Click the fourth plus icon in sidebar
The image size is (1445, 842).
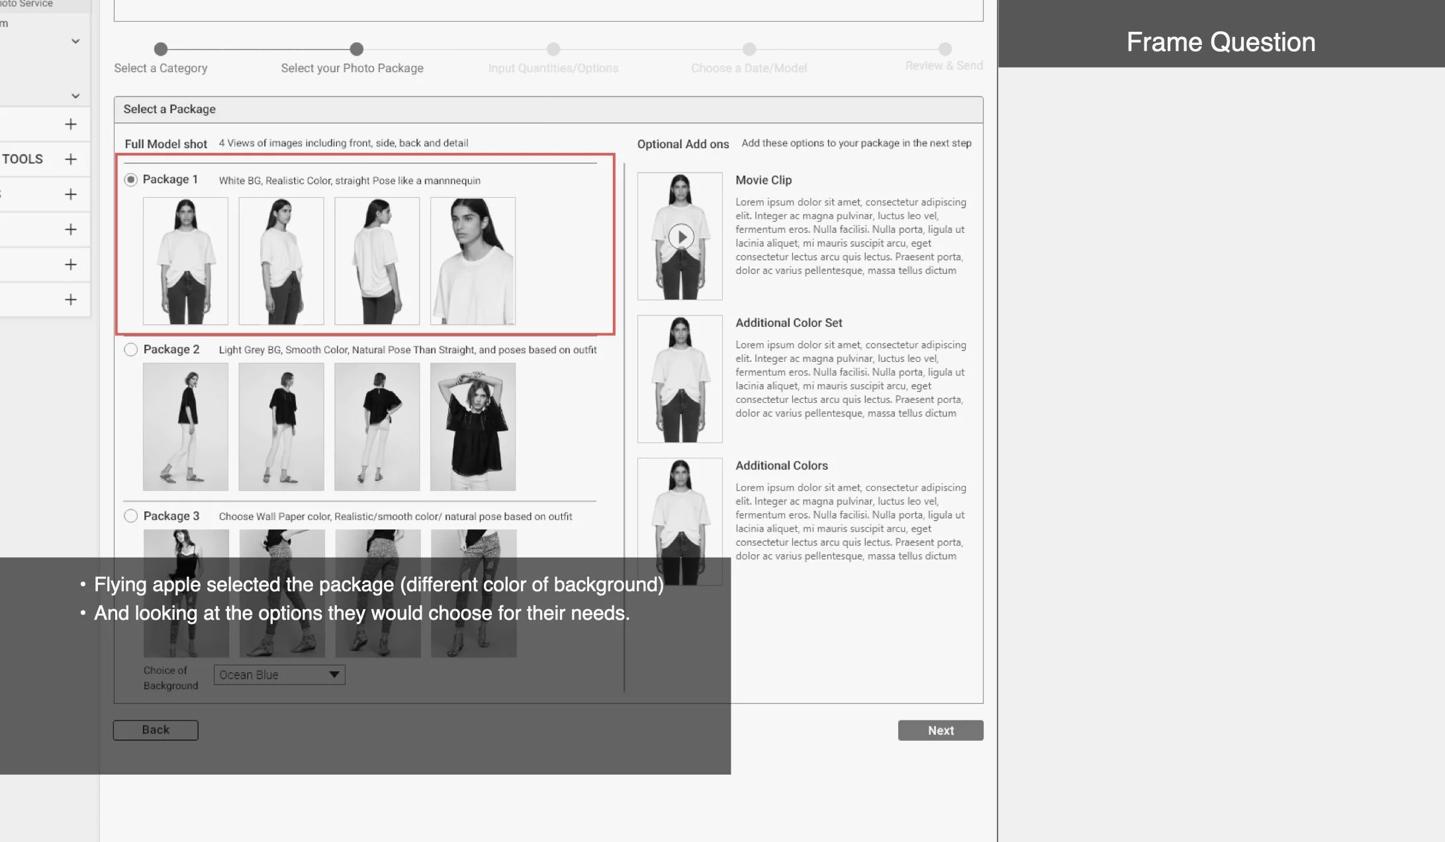point(71,230)
